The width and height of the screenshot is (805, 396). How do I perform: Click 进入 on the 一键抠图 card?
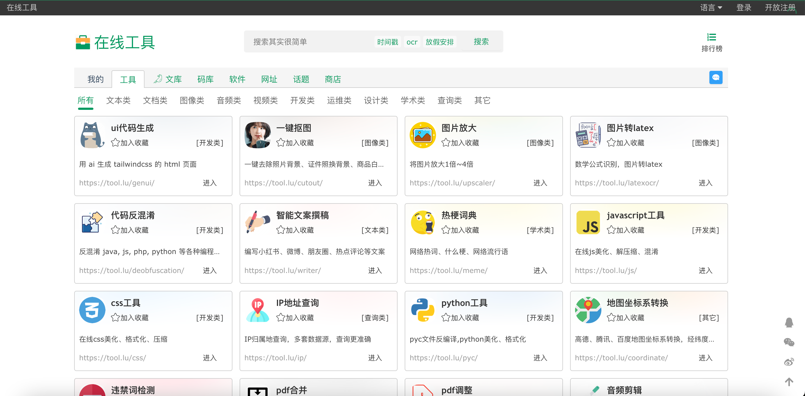click(x=375, y=183)
